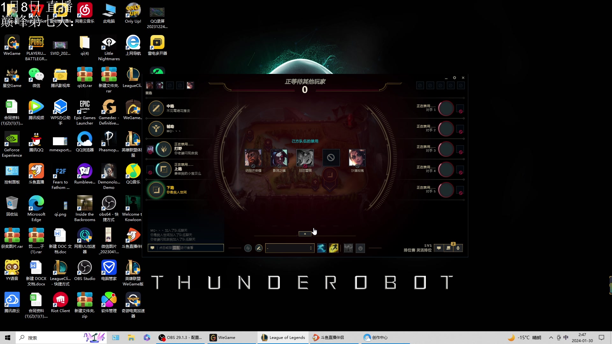Open Little Nightmares desktop shortcut

point(109,48)
